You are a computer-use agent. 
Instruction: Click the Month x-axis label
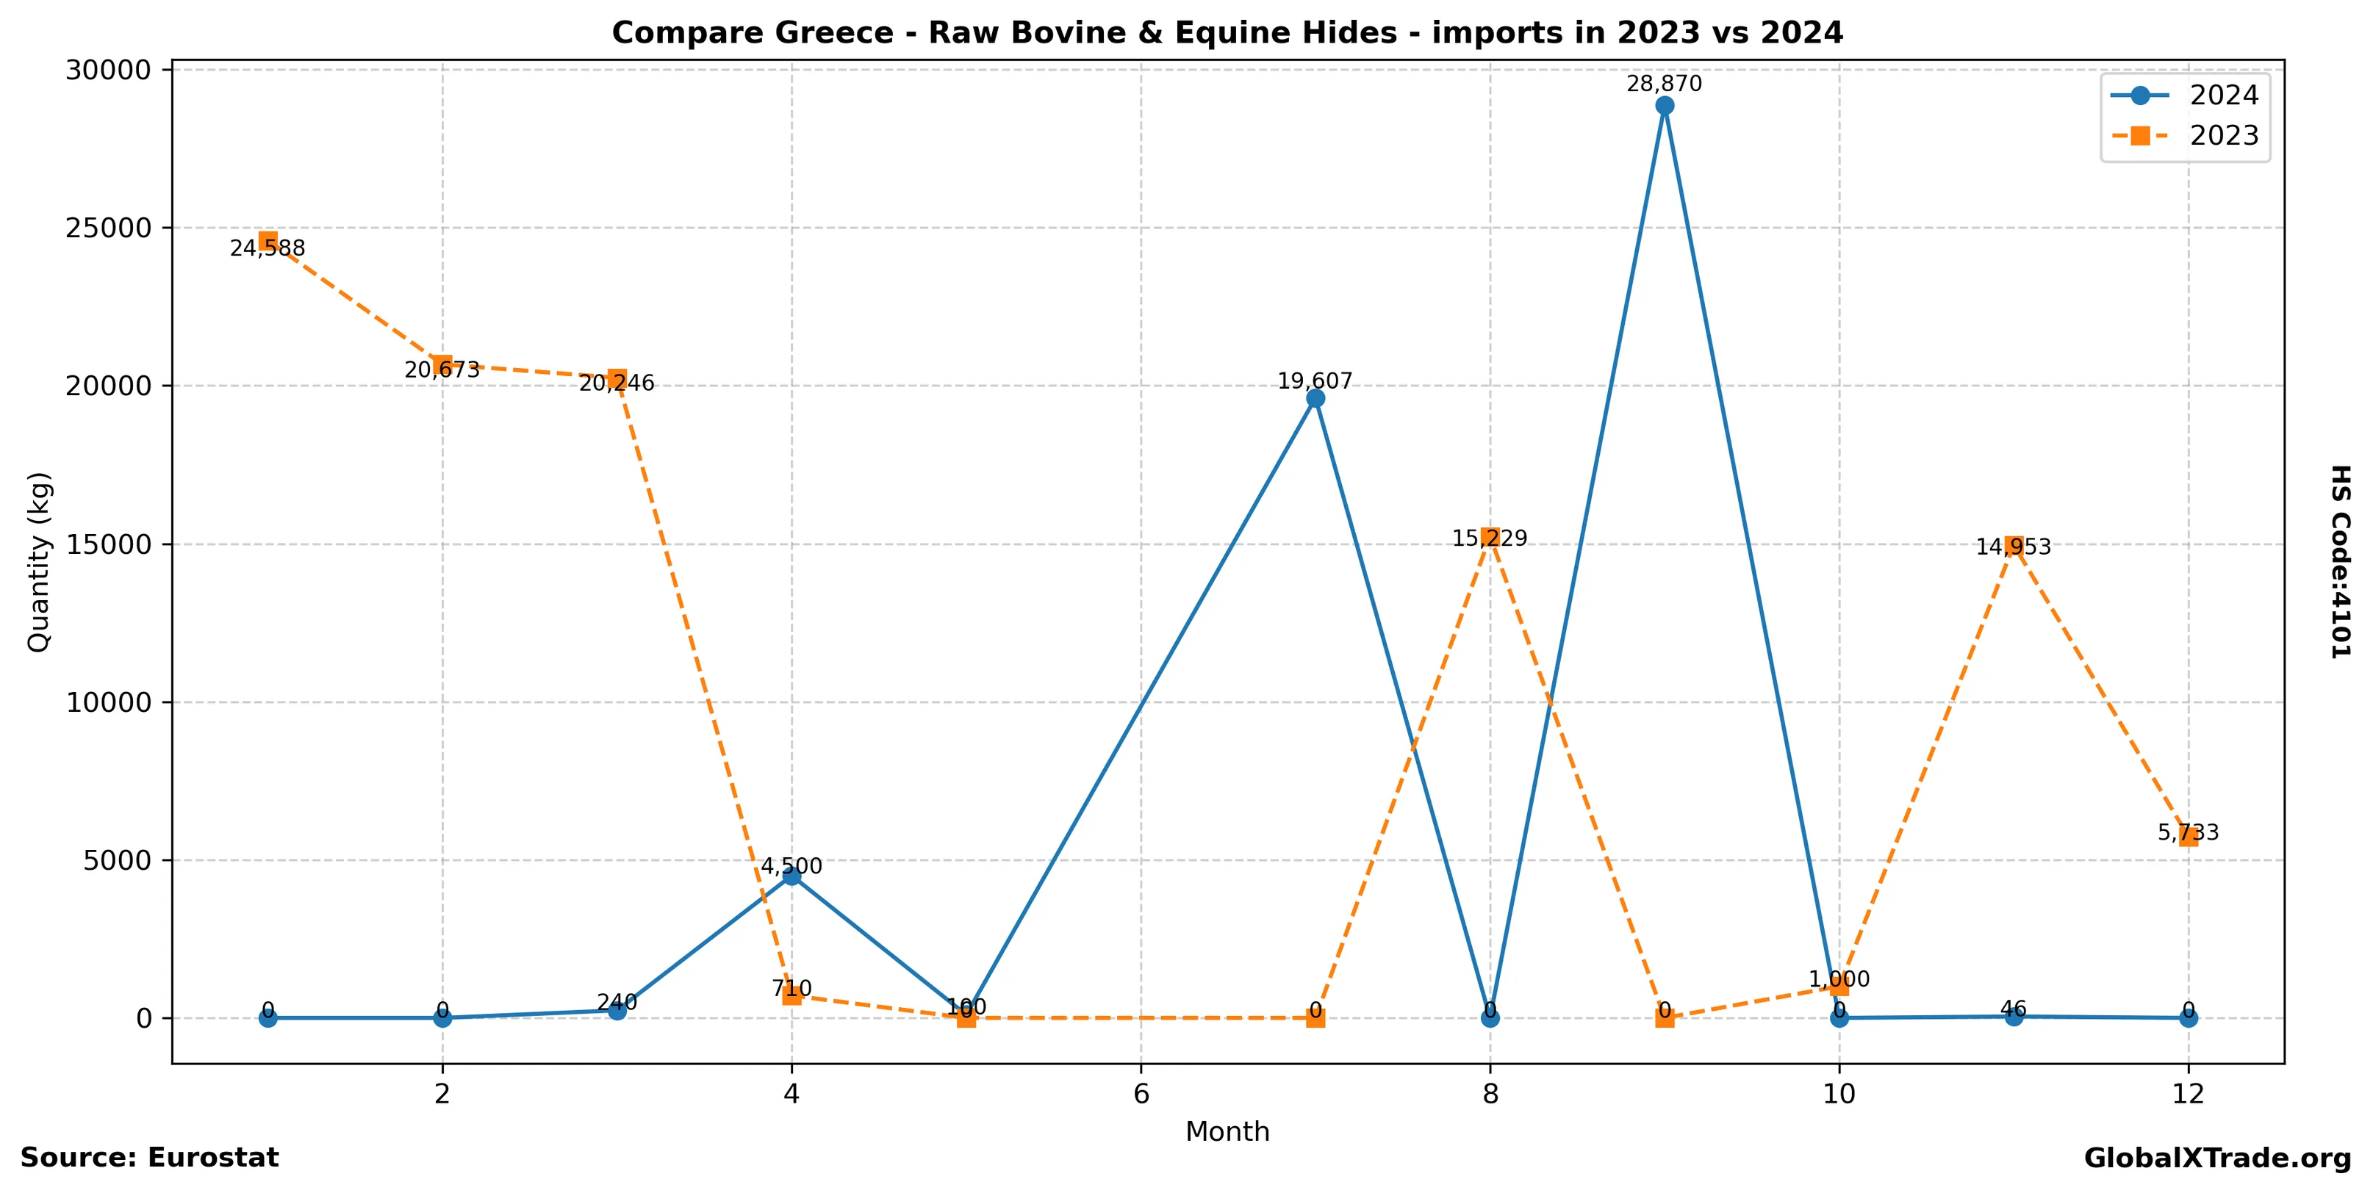coord(1227,1131)
